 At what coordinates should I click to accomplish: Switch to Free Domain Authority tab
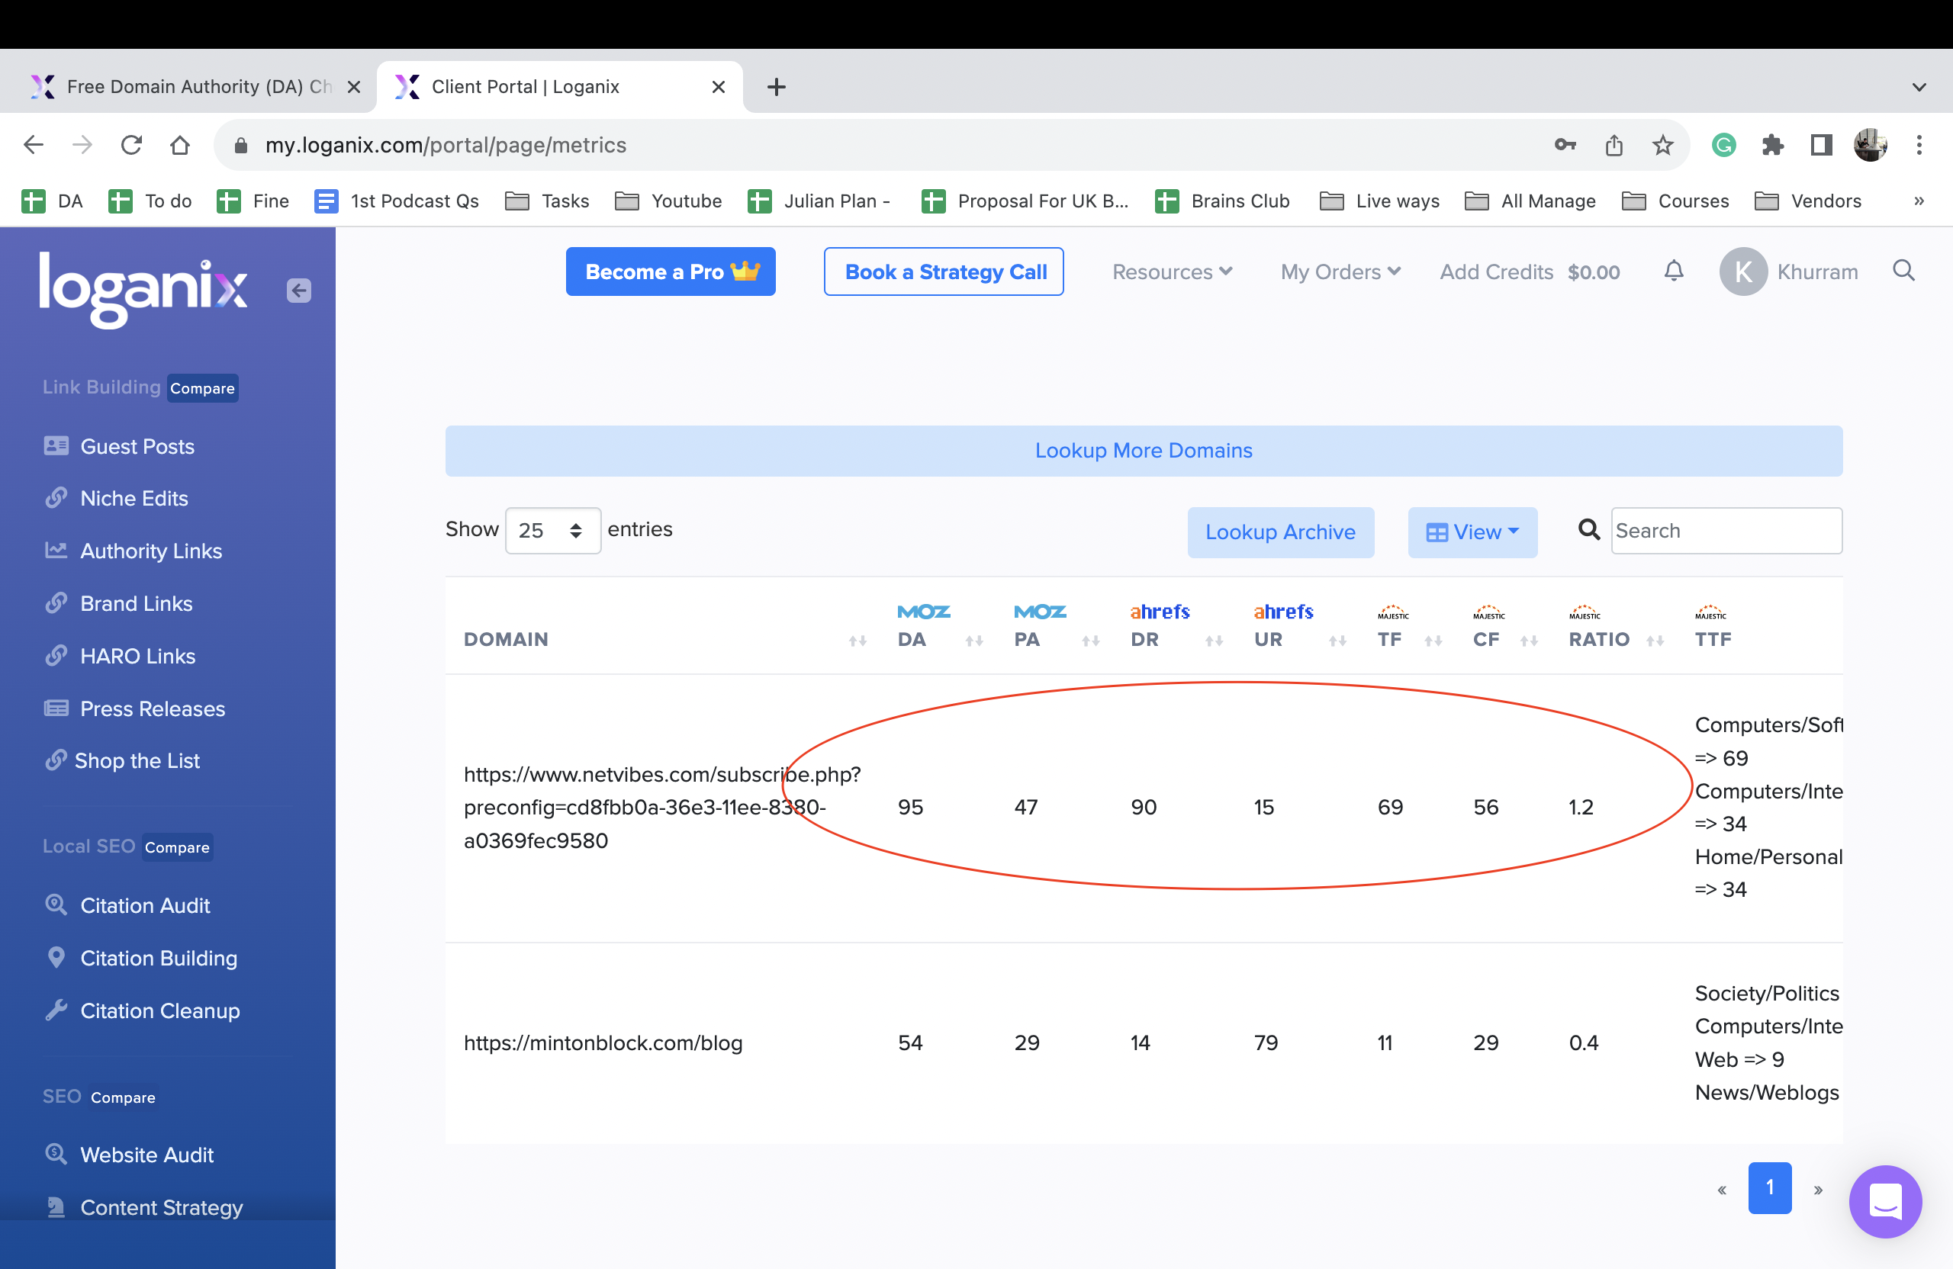click(x=197, y=86)
